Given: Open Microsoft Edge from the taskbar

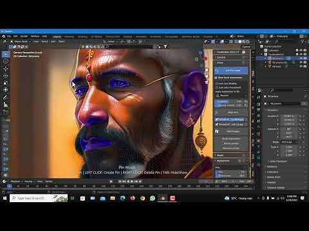Looking at the screenshot, I should coord(123,198).
